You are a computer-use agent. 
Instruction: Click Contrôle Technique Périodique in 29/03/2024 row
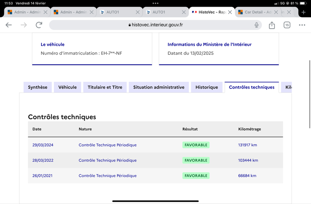(x=108, y=145)
